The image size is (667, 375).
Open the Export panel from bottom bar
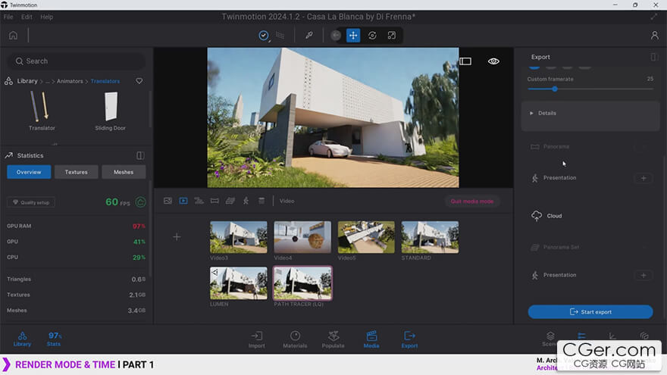pyautogui.click(x=409, y=339)
